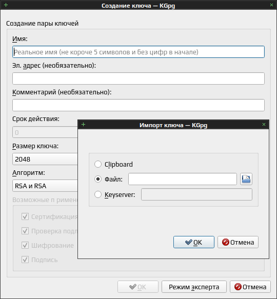Click the Срок действия label
Viewport: 277px width, 299px height.
pyautogui.click(x=36, y=119)
